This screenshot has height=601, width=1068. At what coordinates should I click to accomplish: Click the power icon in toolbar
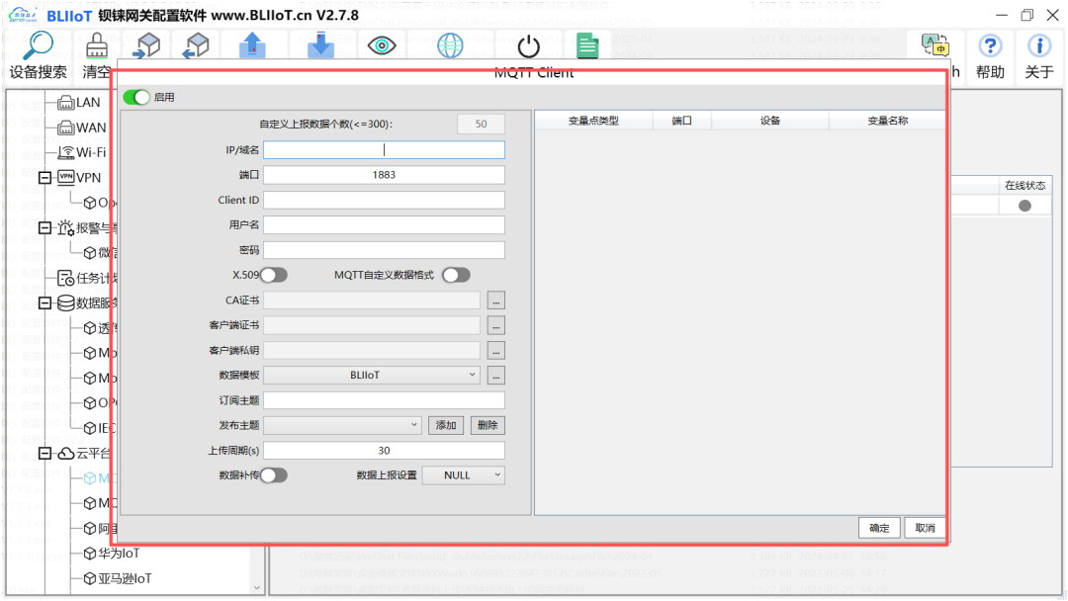click(528, 47)
